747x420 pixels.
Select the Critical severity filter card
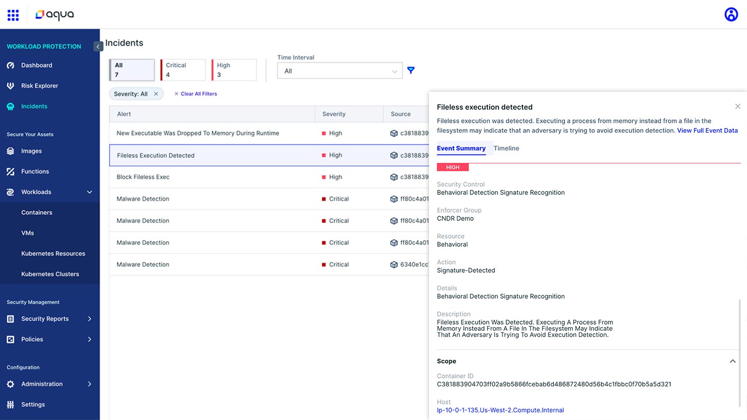pos(183,70)
